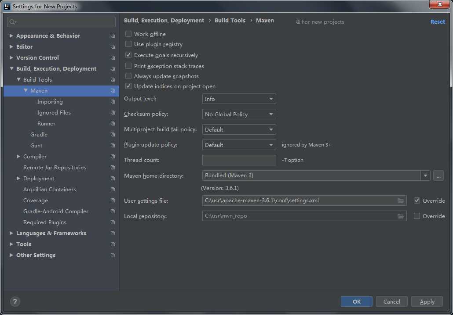Click Apply button
The width and height of the screenshot is (453, 315).
point(427,301)
